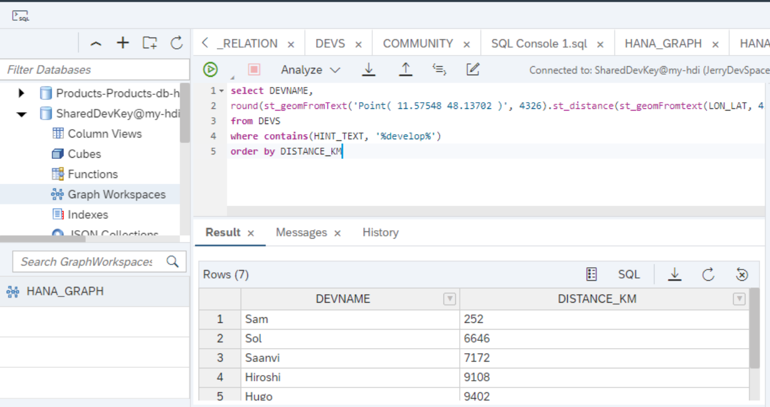Select the SharedDevKey@my-hdi database

[118, 113]
